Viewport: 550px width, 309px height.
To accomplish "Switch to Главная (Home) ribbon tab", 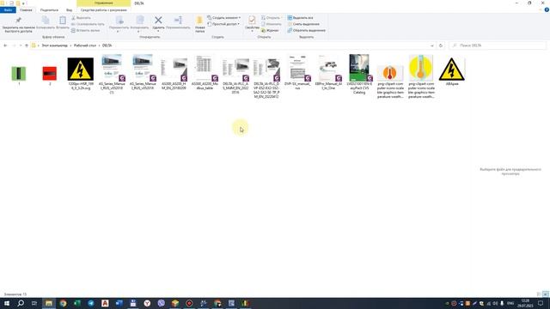I will (26, 10).
